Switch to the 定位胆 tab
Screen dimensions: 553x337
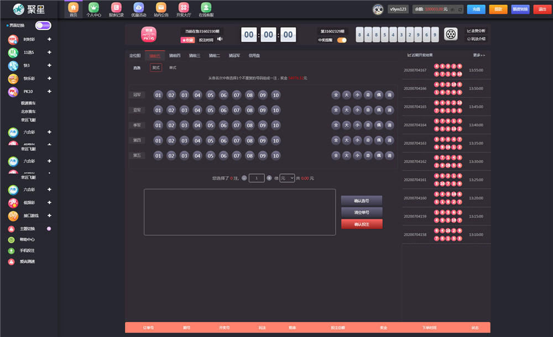(135, 56)
